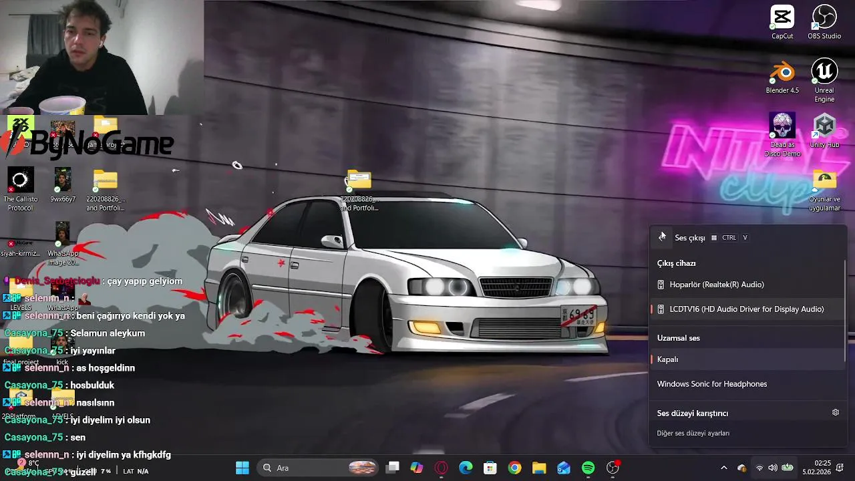Viewport: 855px width, 481px height.
Task: Open Spotify from taskbar
Action: (x=588, y=468)
